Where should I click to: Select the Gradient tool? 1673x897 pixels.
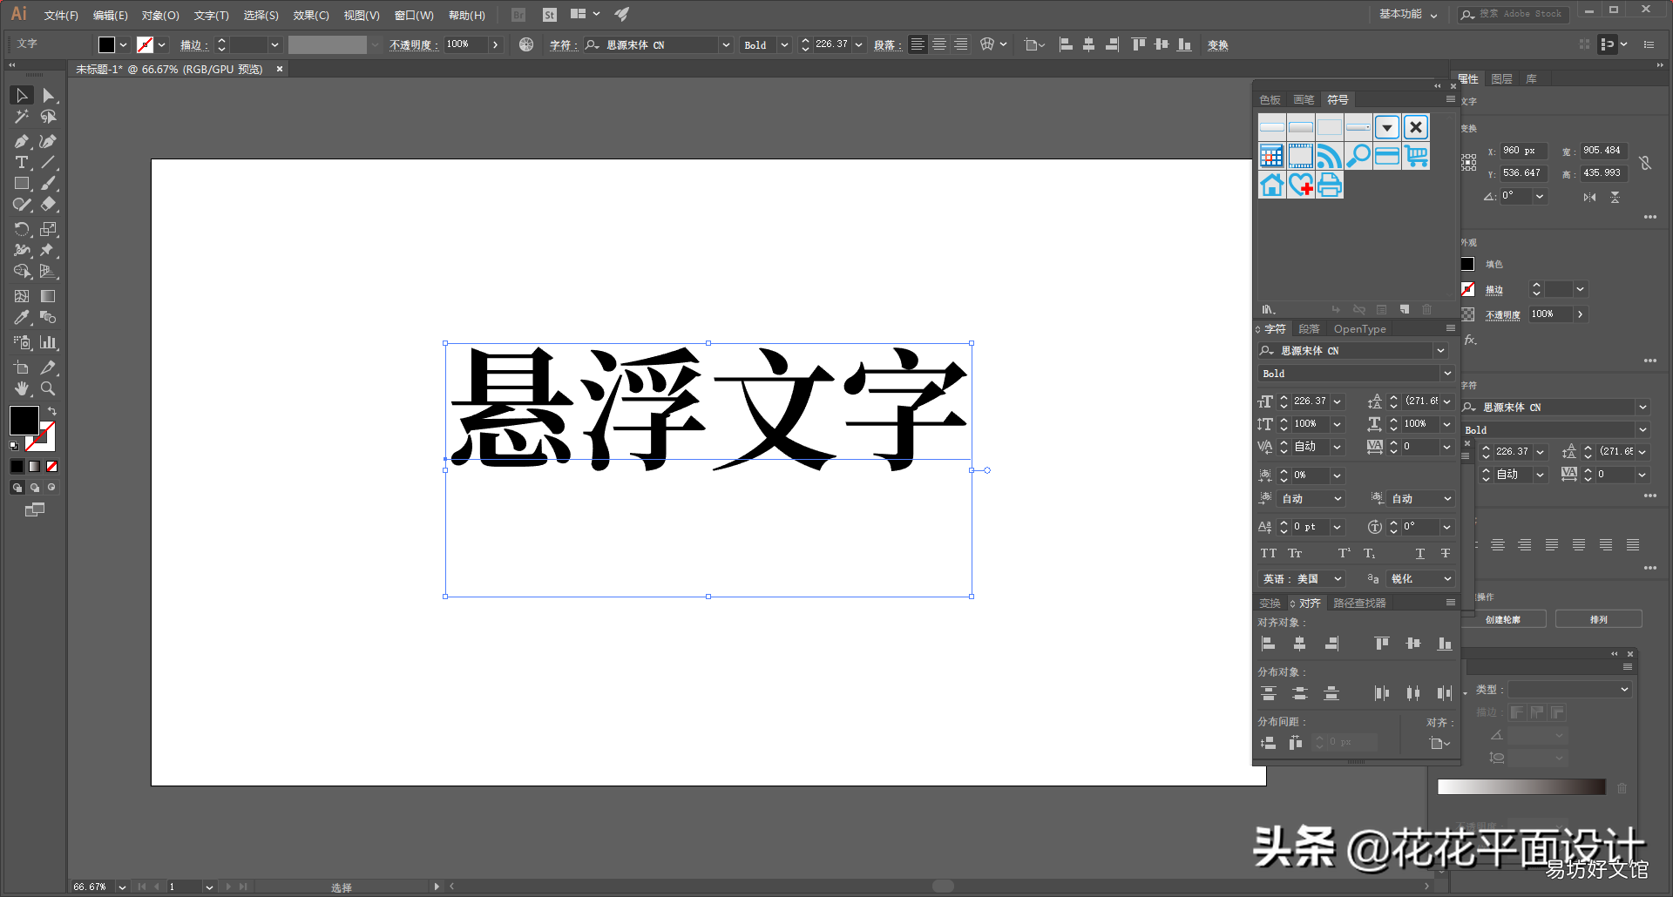(49, 296)
